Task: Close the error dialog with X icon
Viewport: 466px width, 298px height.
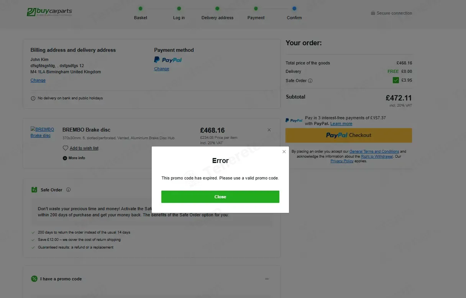Action: (x=284, y=151)
